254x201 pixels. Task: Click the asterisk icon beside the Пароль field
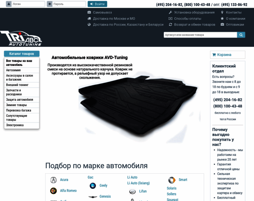[49, 4]
